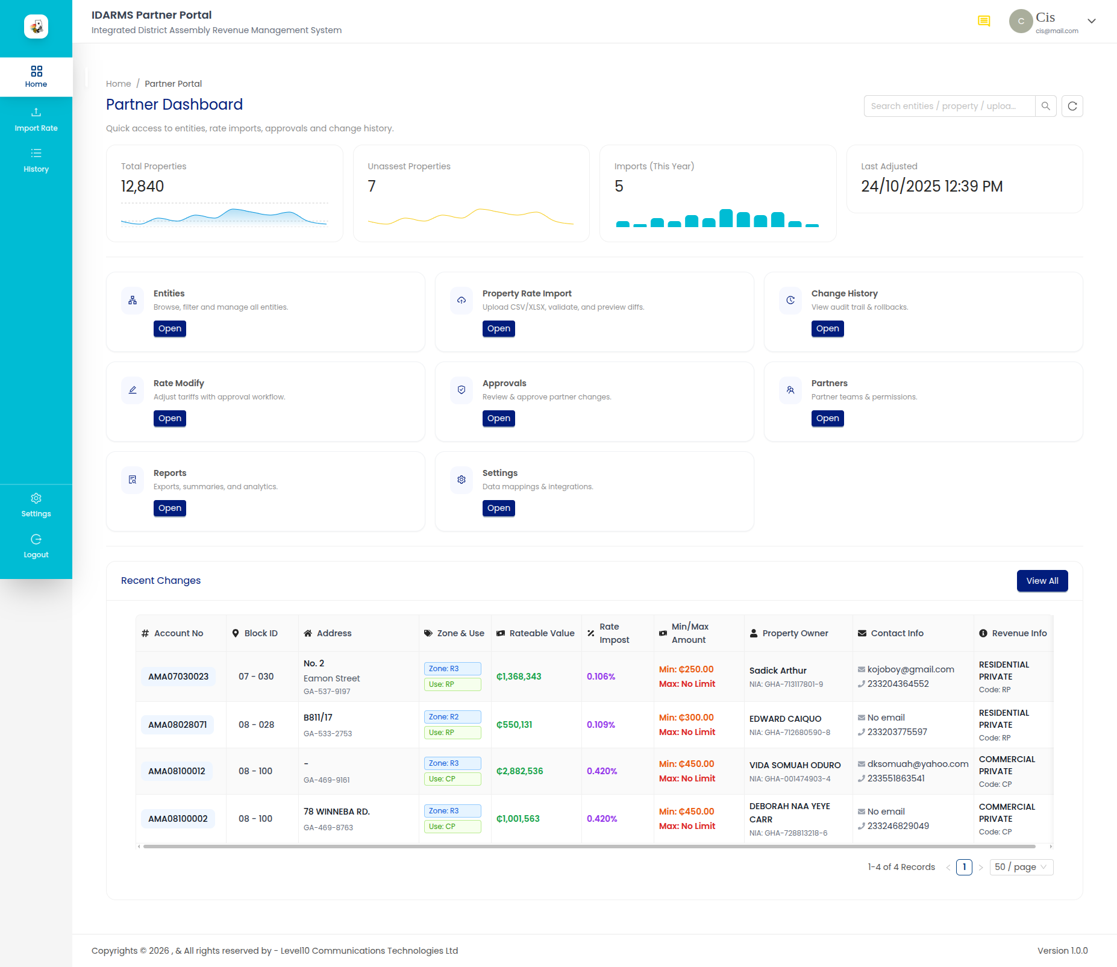
Task: Click the Rateable Value column header
Action: (536, 633)
